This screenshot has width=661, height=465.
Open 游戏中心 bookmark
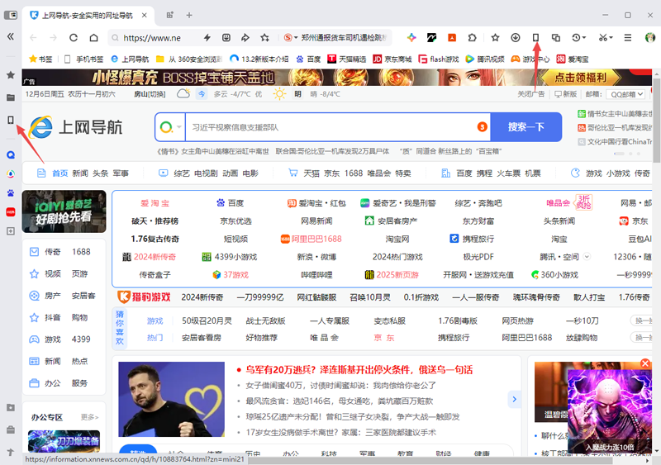(530, 59)
